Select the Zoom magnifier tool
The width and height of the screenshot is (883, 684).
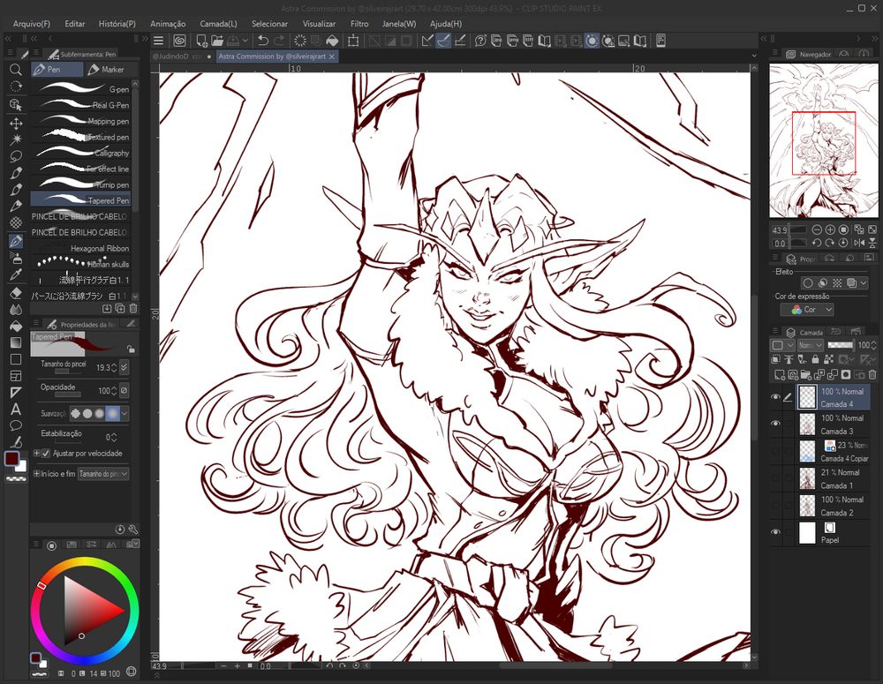(x=16, y=70)
